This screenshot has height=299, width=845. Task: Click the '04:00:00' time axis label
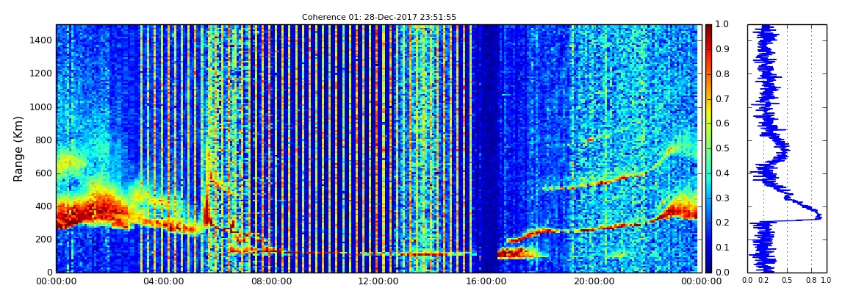click(x=162, y=281)
